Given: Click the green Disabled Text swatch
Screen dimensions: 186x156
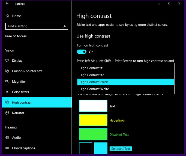Looking at the screenshot, I should tap(93, 134).
